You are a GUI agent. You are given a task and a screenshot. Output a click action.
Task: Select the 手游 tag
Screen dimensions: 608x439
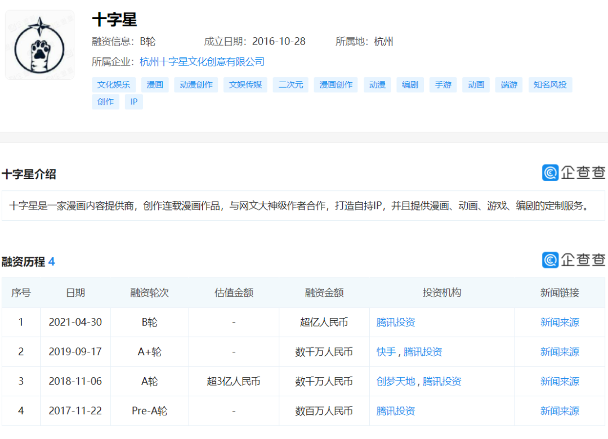pos(443,84)
